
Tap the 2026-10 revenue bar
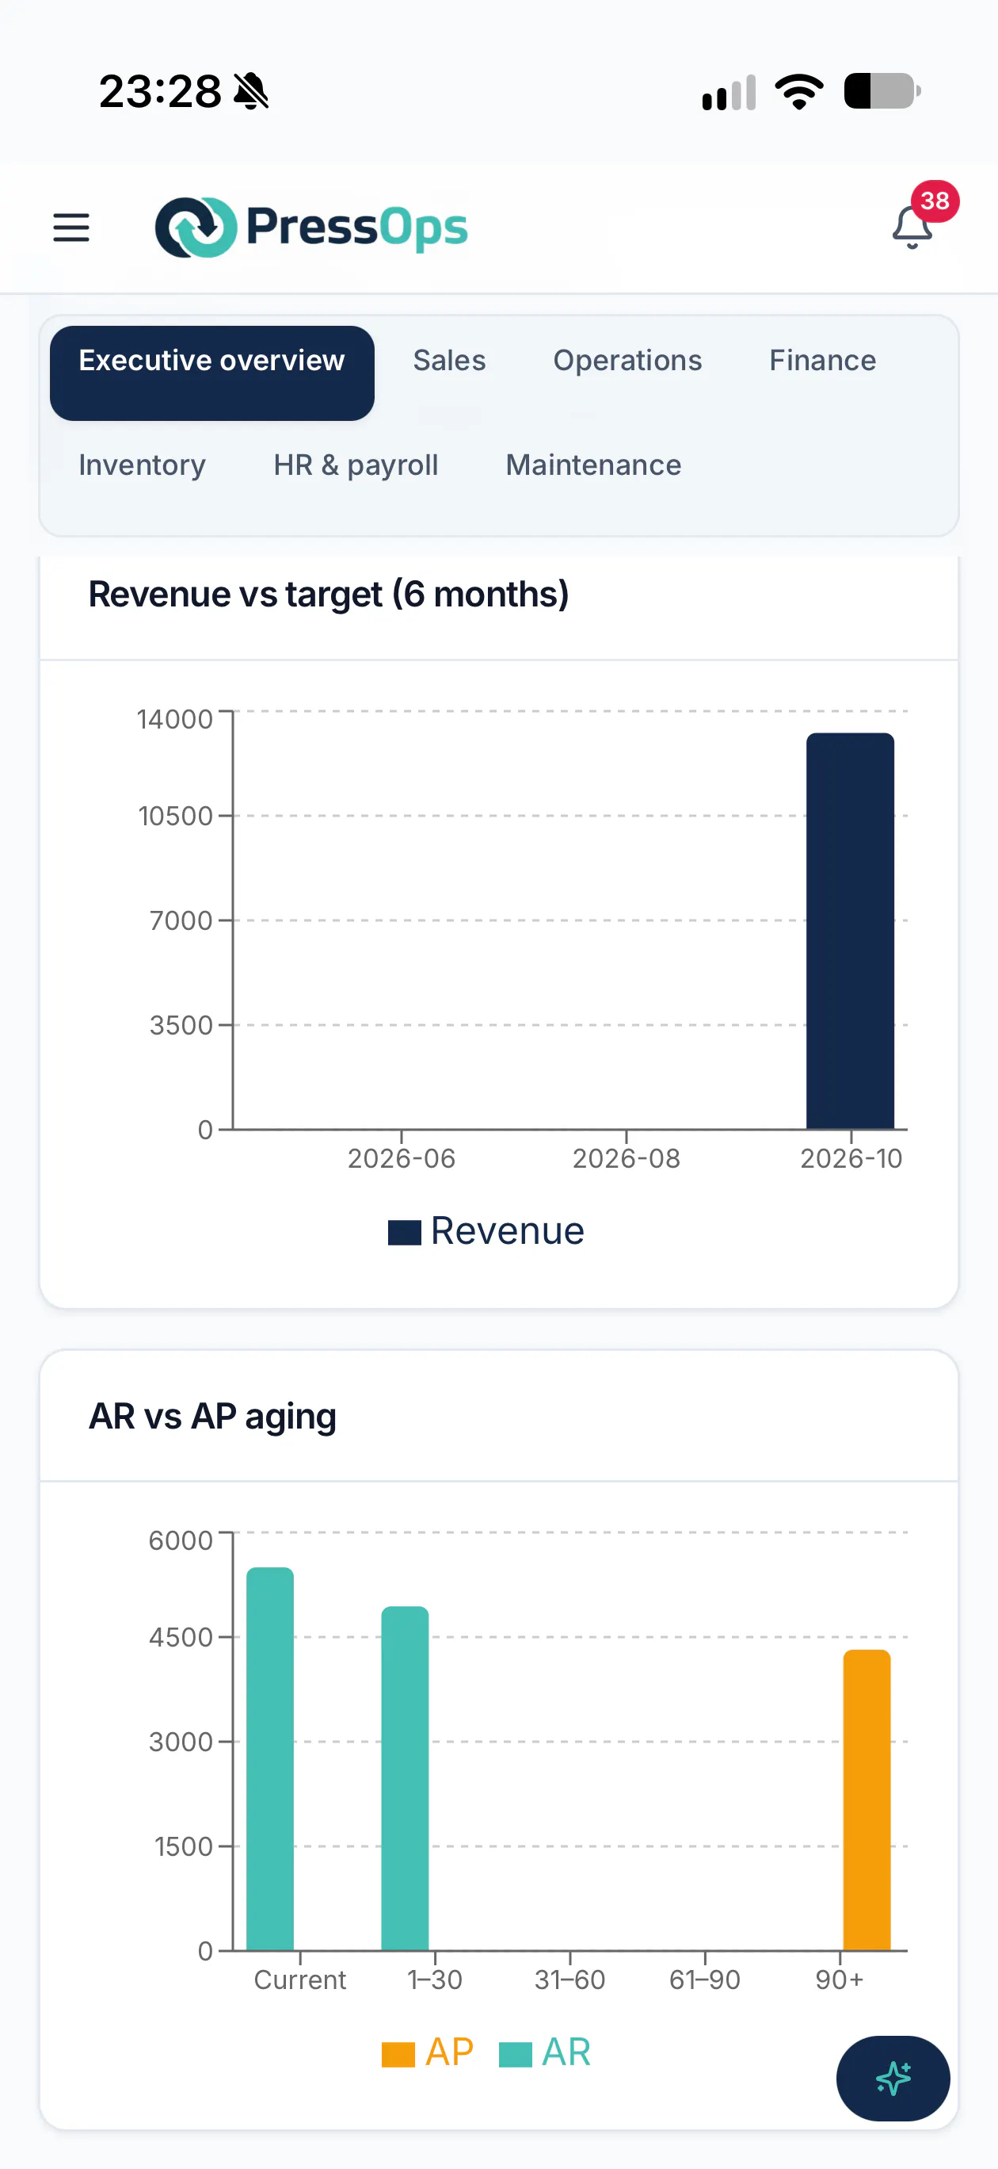tap(850, 931)
